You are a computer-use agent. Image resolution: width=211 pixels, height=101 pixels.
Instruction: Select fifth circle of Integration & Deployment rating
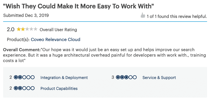coord(32,77)
